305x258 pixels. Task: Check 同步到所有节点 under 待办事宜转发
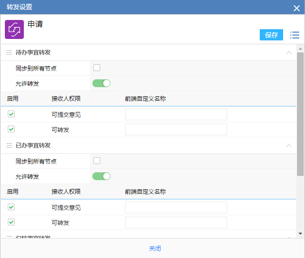click(97, 68)
